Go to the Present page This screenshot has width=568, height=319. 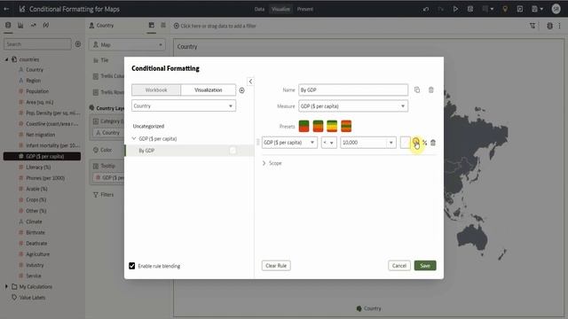[305, 9]
